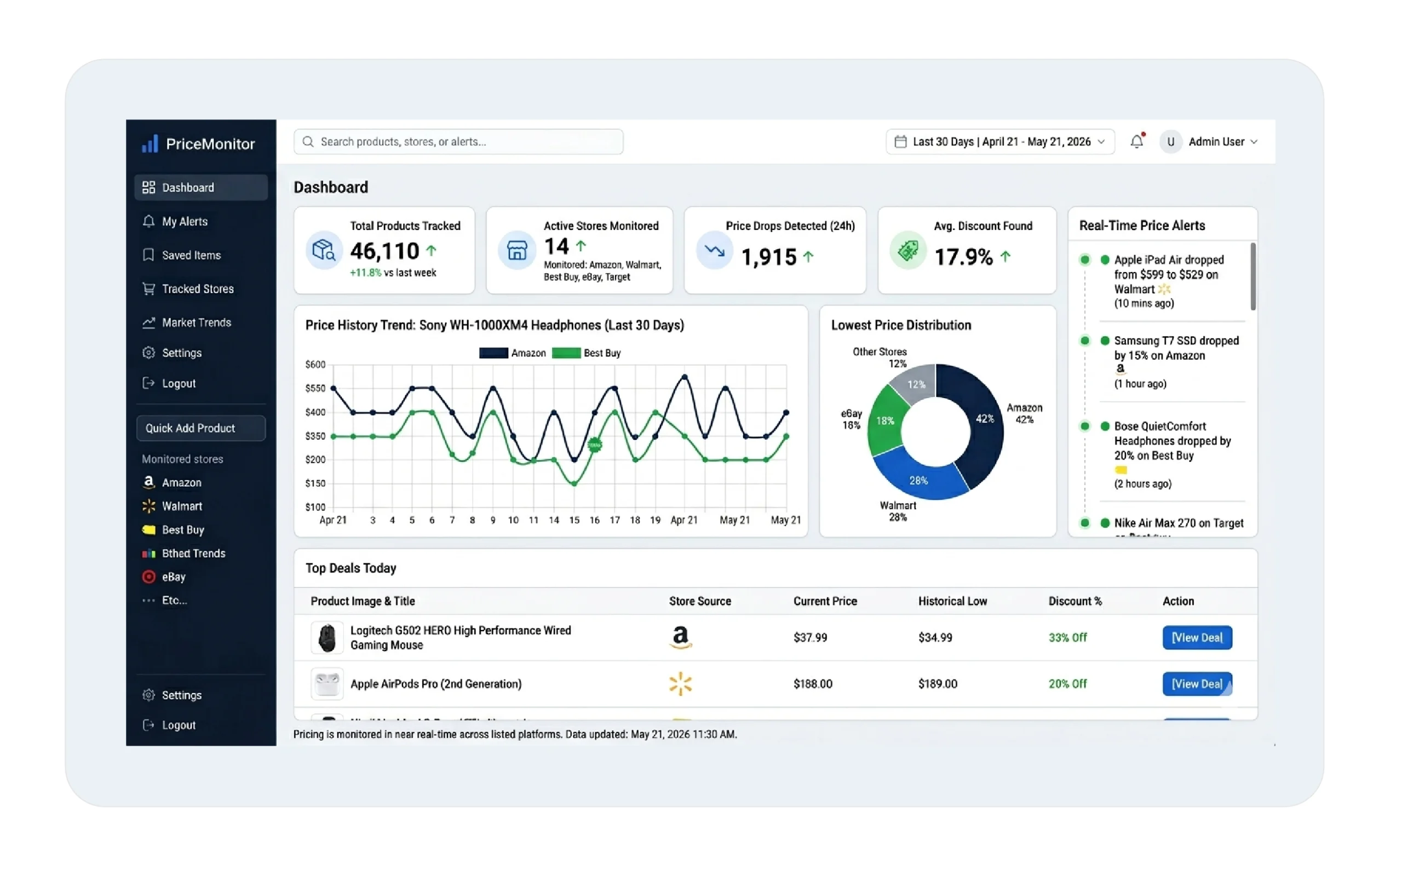The image size is (1402, 882).
Task: Click the AirPods Pro product thumbnail
Action: 327,683
